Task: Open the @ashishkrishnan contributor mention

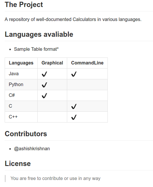Action: [32, 149]
